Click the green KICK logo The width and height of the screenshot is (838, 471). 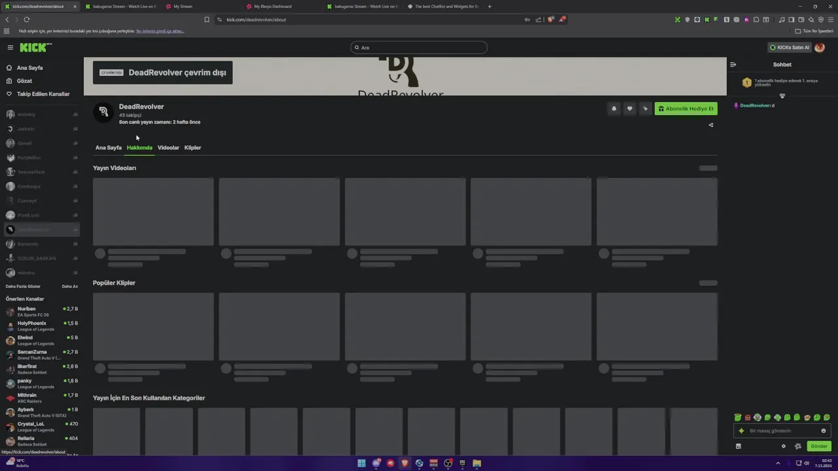coord(35,47)
